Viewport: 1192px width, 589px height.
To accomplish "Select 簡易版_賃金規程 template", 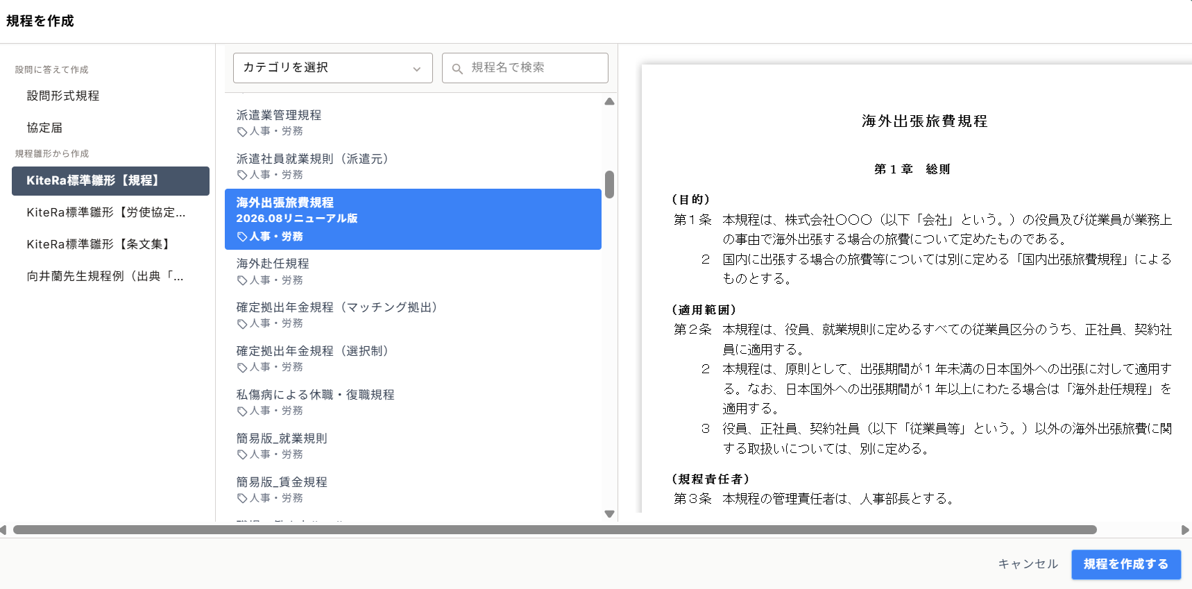I will click(413, 490).
